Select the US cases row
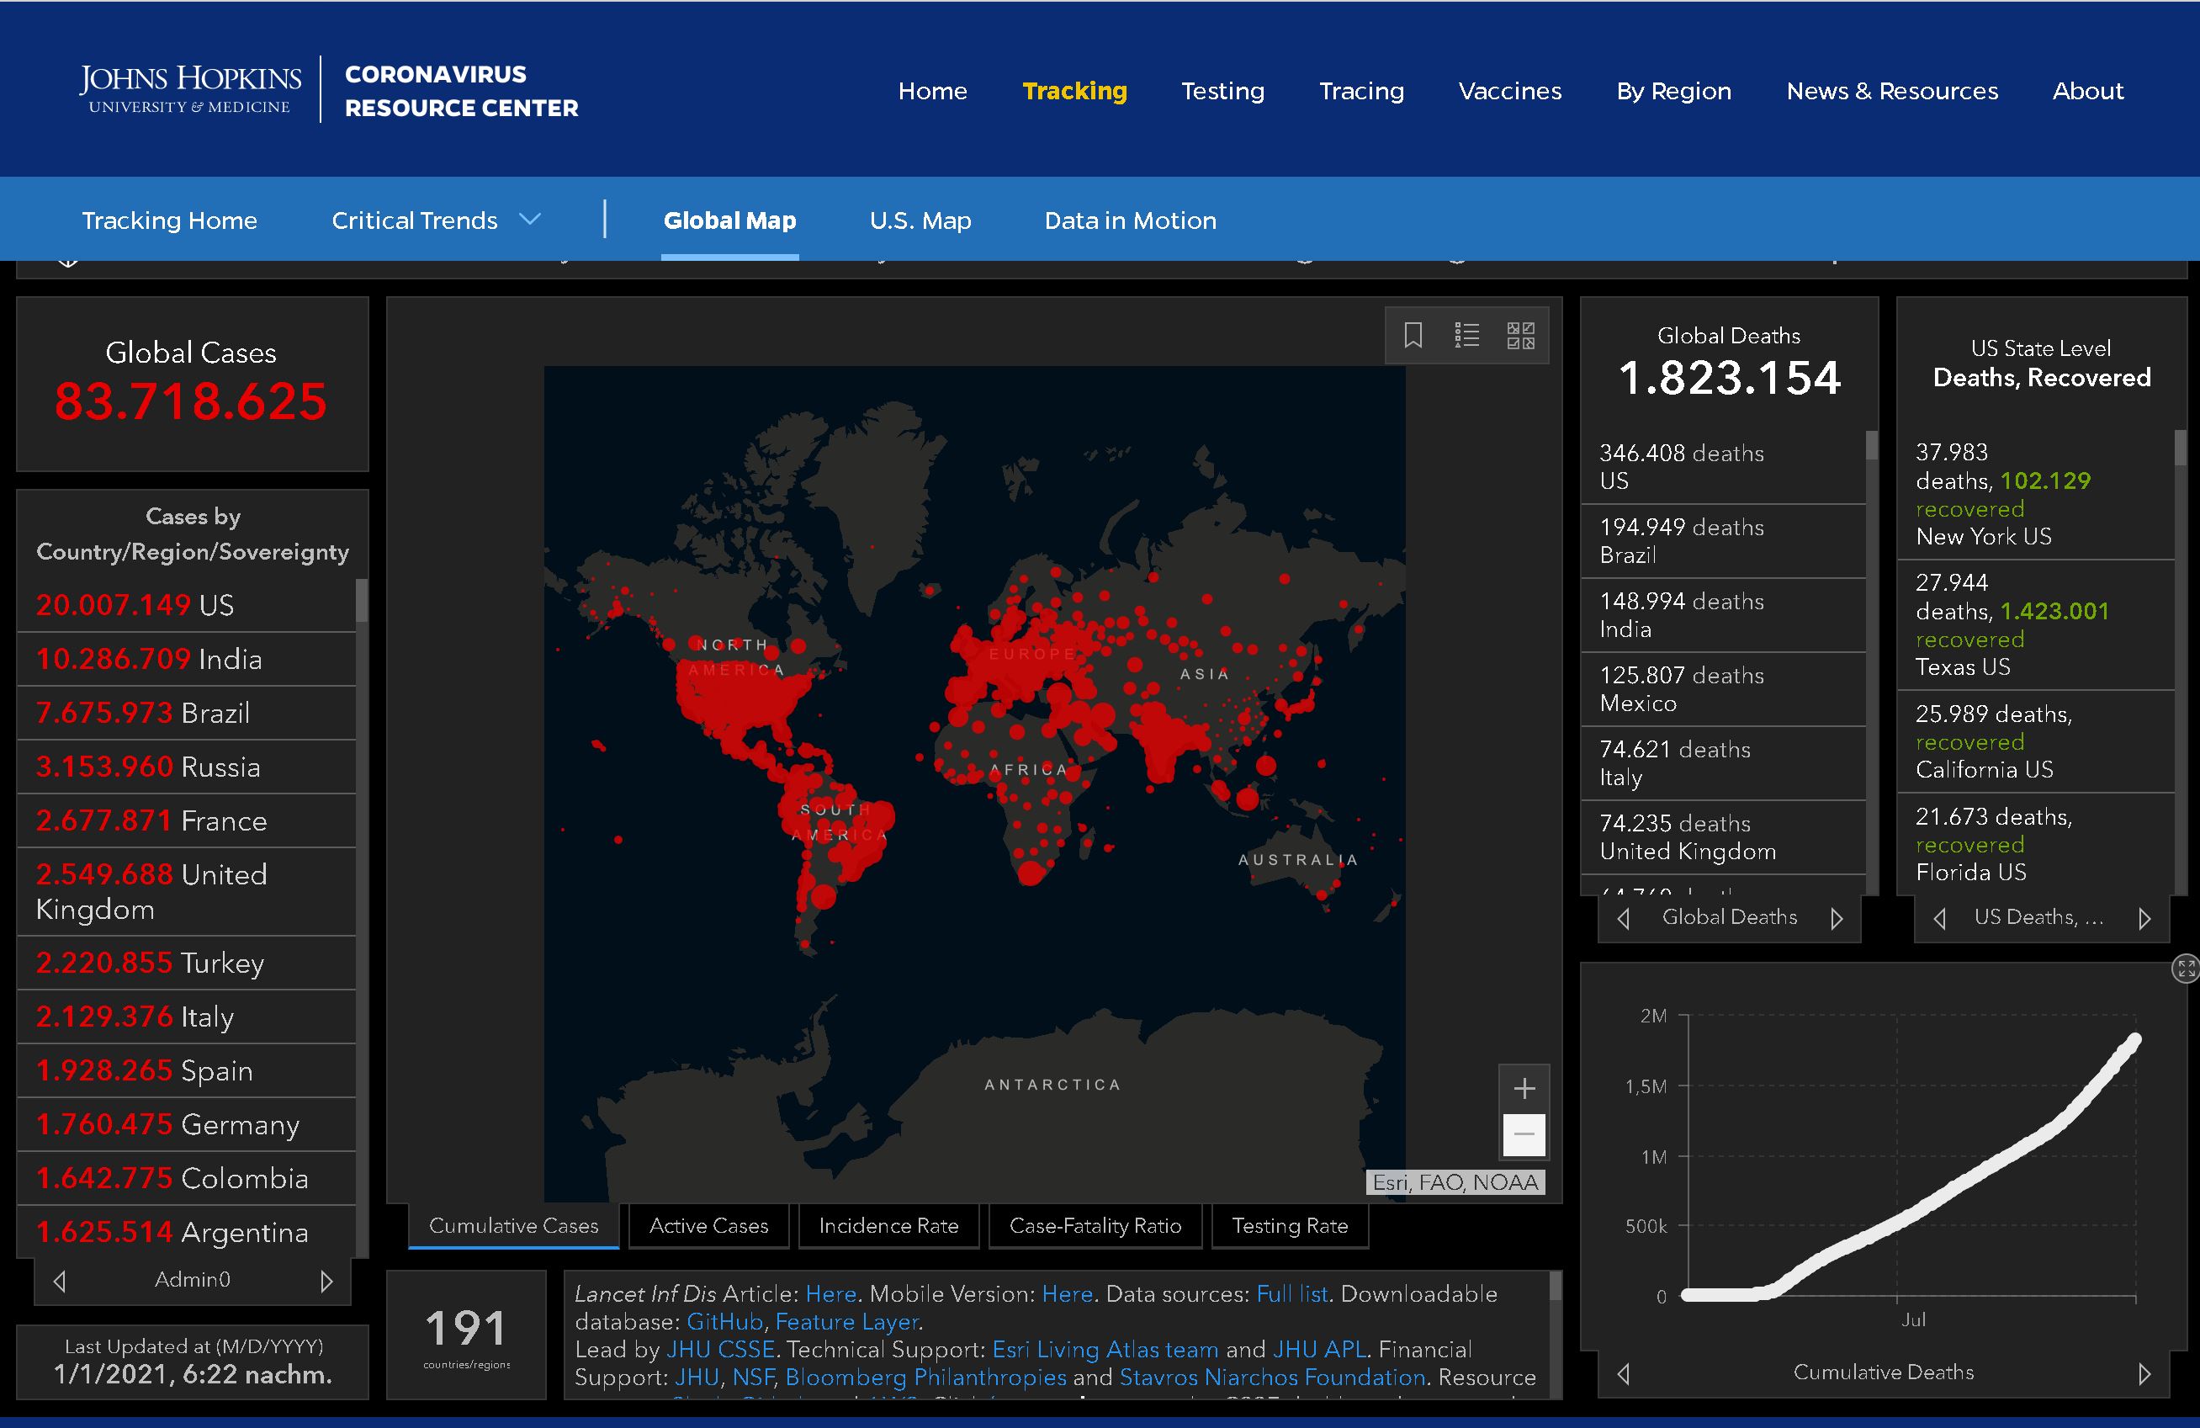 187,605
